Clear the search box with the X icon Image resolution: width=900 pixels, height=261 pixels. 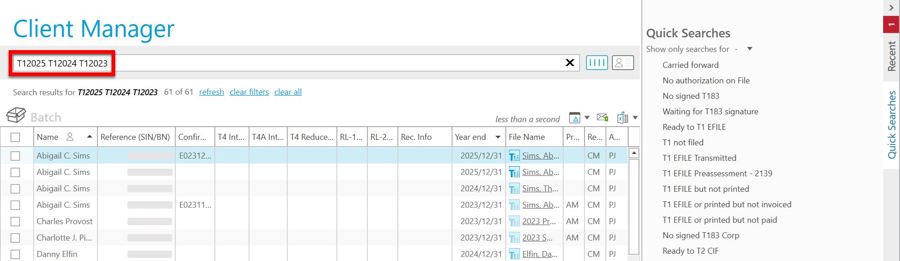569,63
